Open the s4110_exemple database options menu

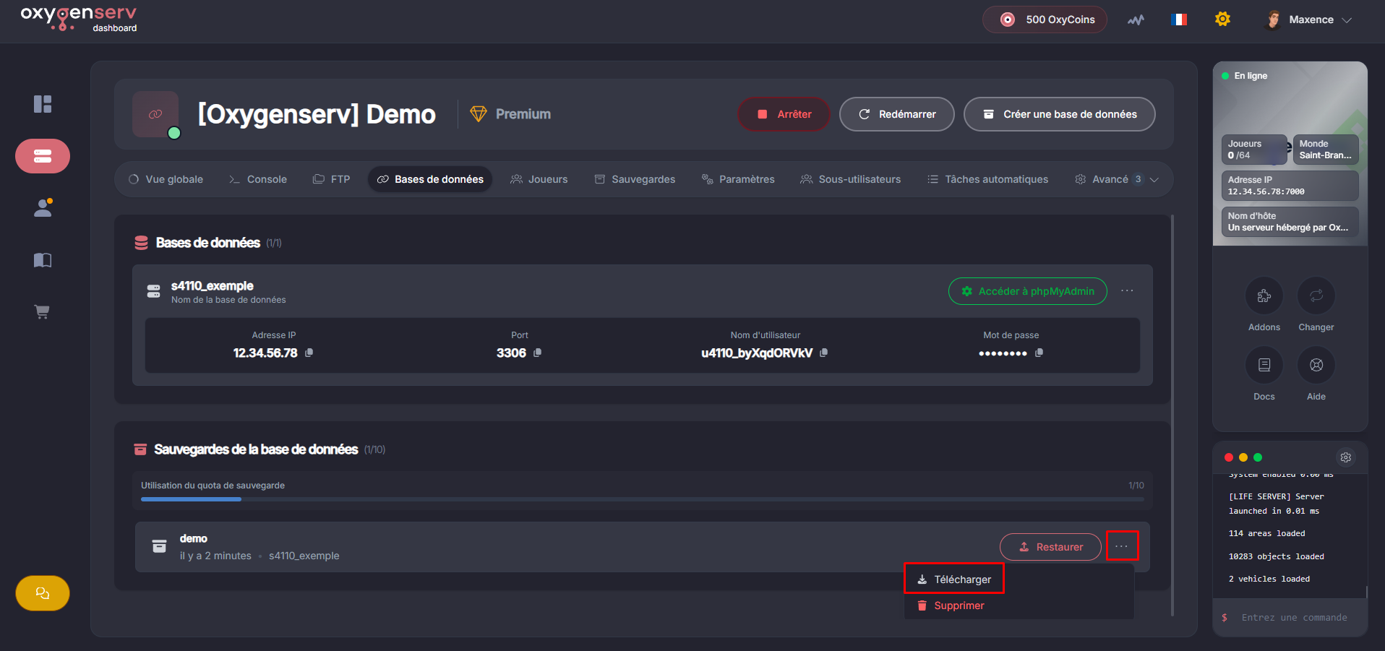point(1127,291)
